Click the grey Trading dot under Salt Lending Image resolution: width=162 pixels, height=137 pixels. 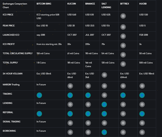click(x=104, y=95)
